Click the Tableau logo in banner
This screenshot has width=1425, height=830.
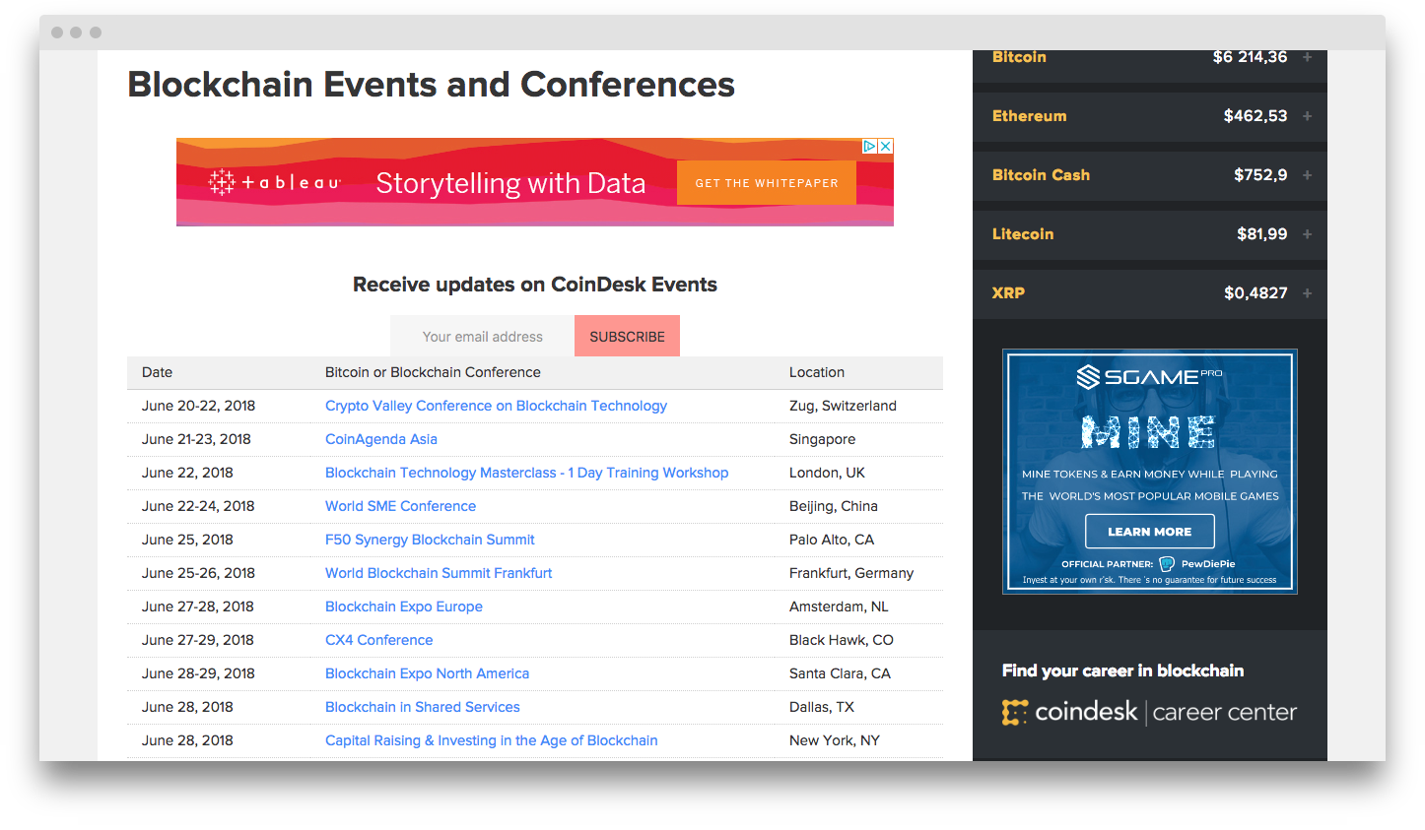[275, 182]
